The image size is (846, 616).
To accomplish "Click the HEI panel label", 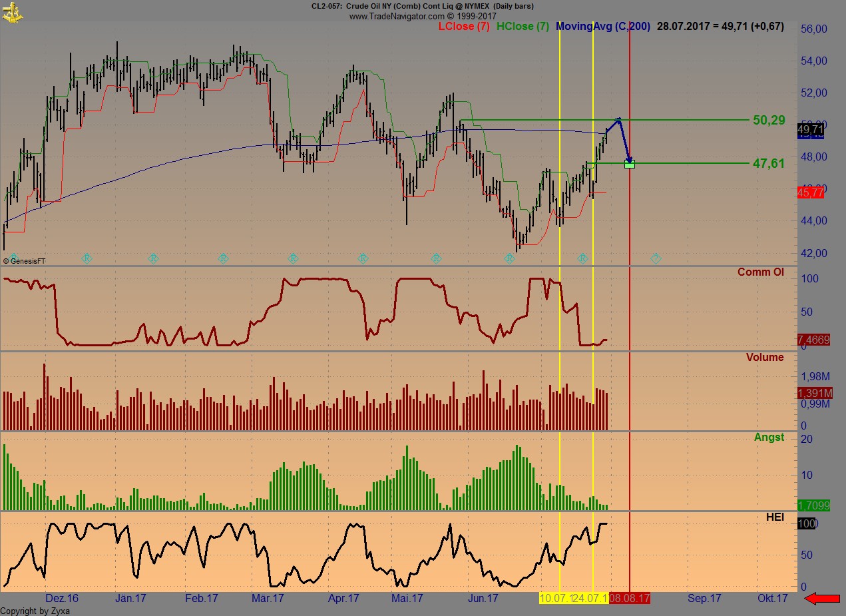I will 775,517.
